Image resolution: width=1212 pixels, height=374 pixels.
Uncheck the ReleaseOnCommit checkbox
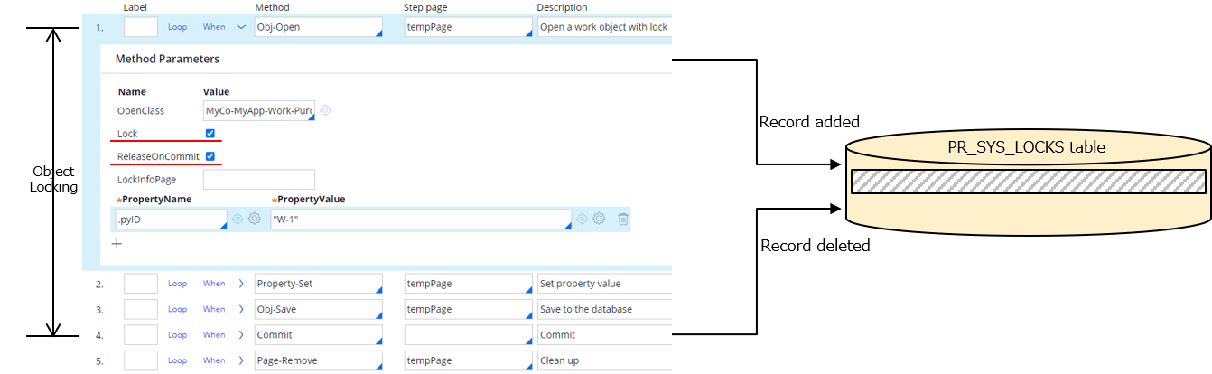tap(210, 156)
